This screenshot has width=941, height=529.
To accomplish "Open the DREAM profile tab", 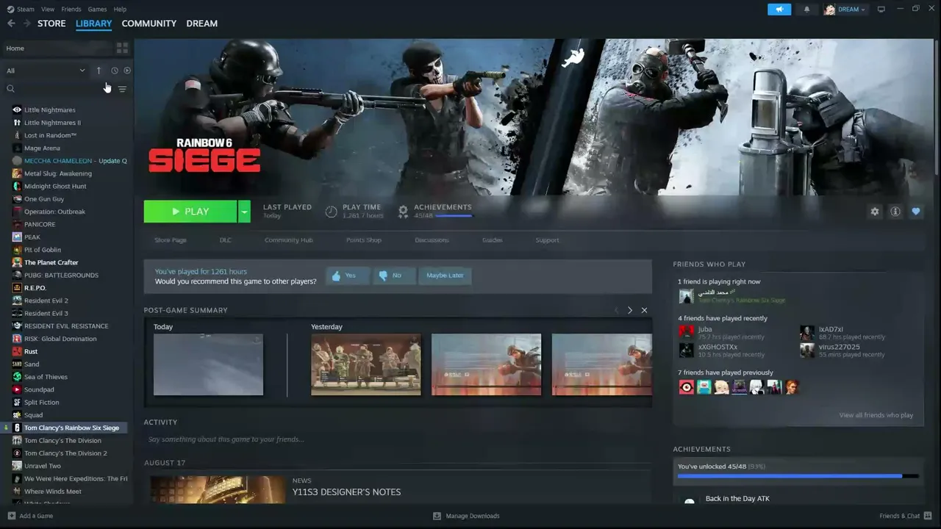I will 201,24.
